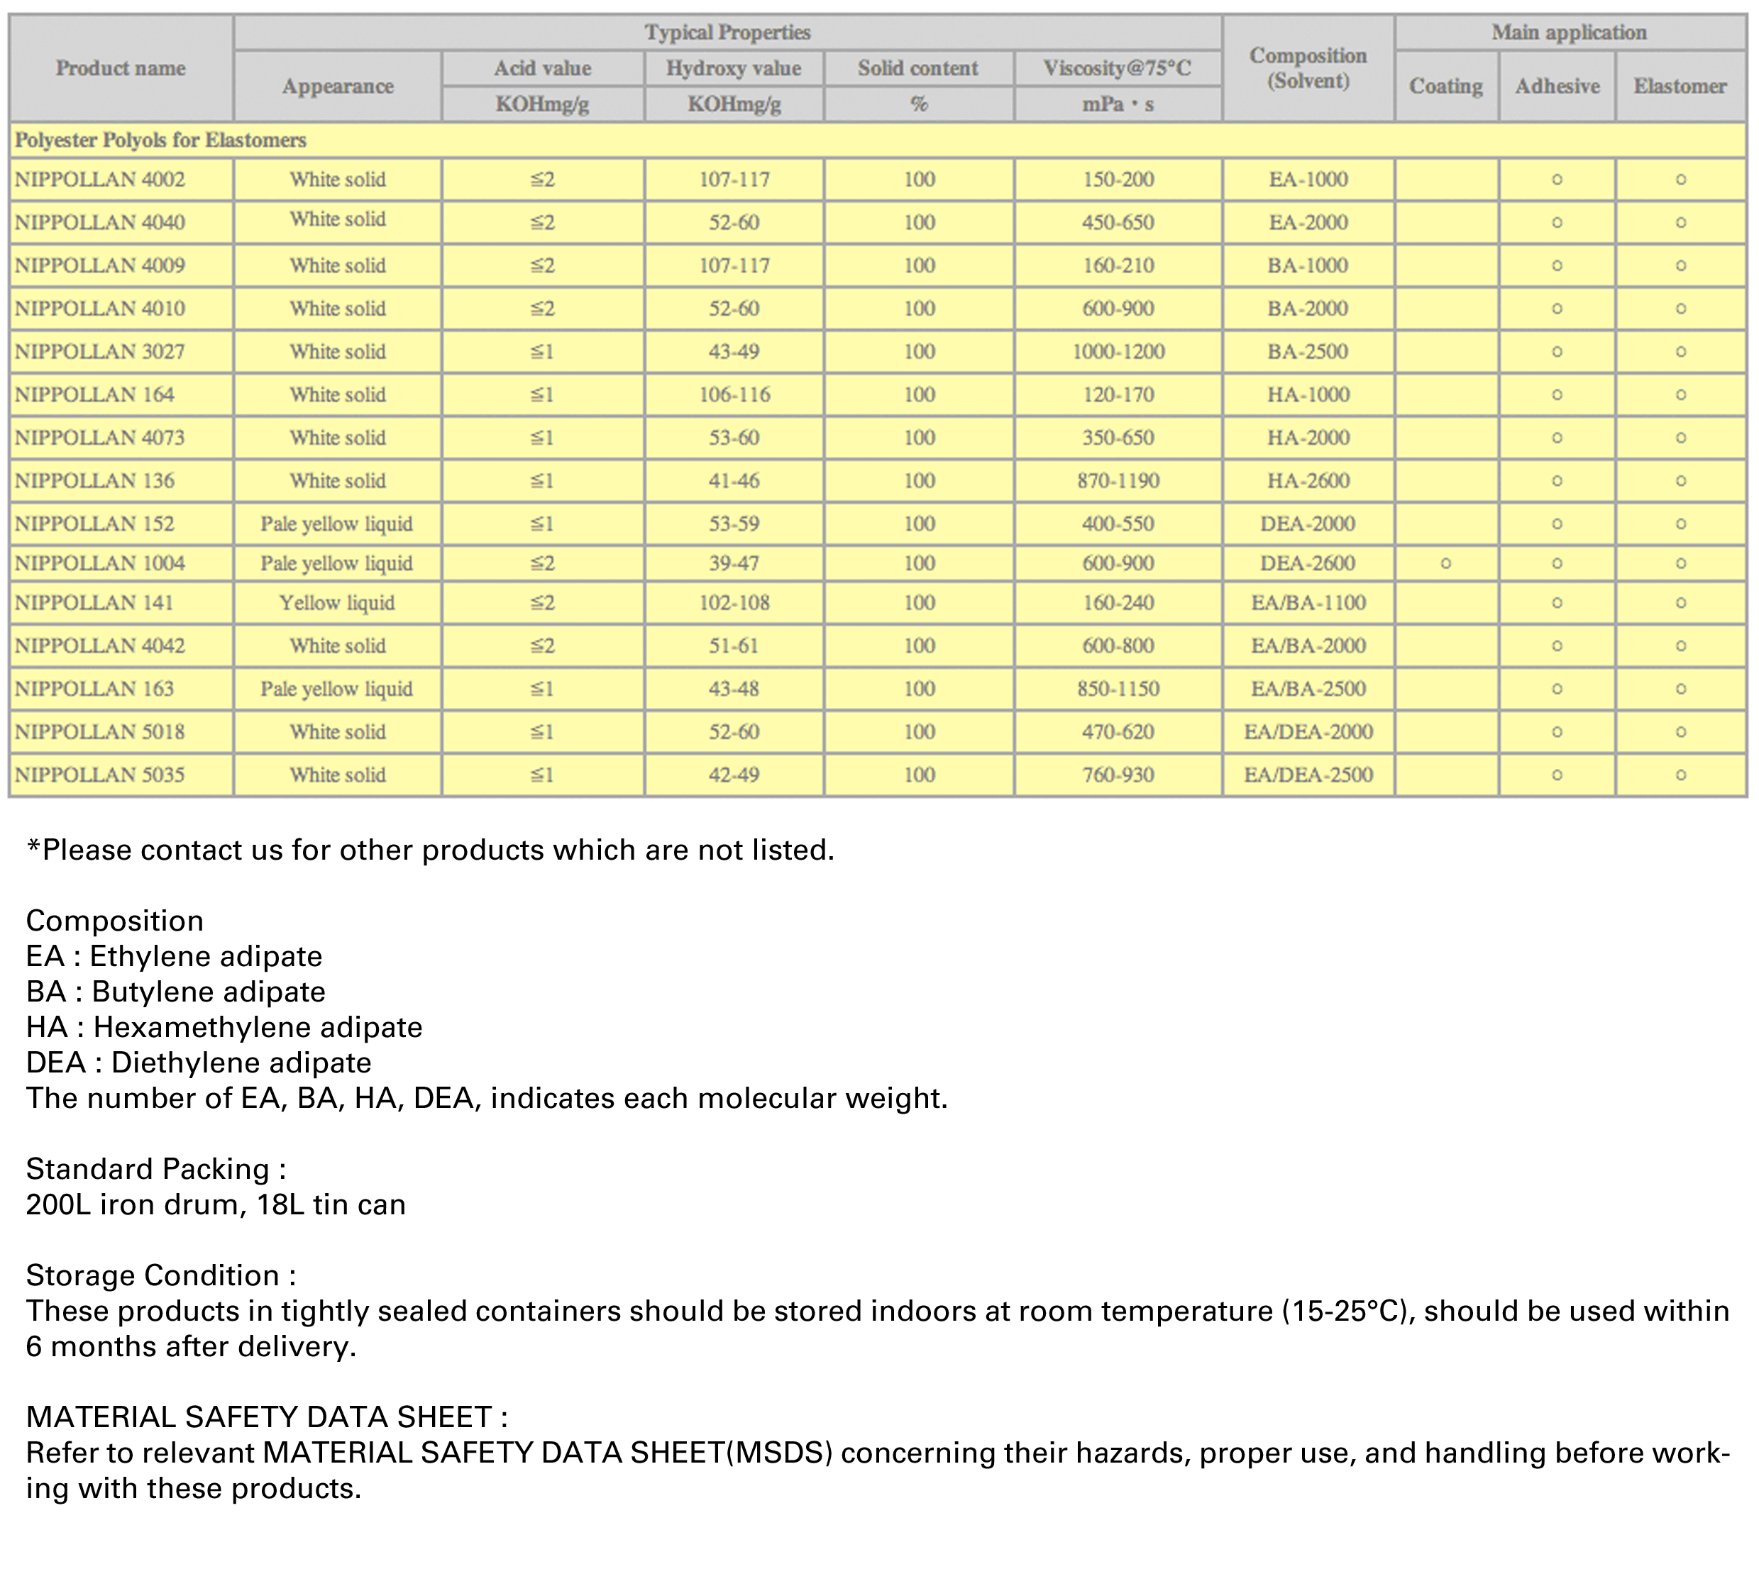
Task: Click the 760-930 viscosity value
Action: pyautogui.click(x=1118, y=775)
